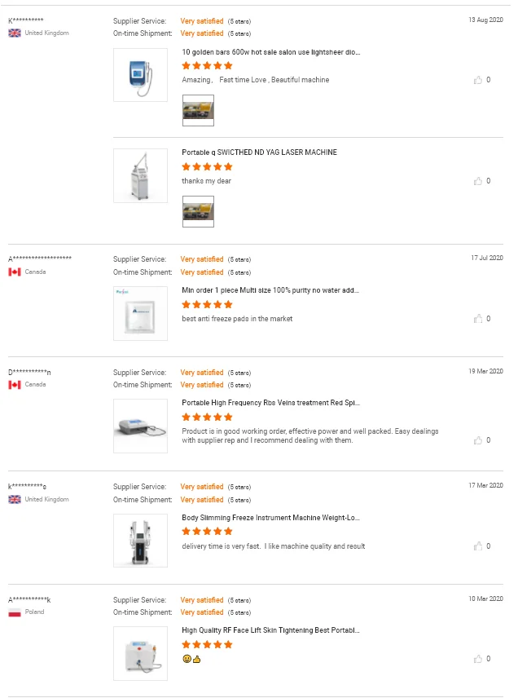Like the Body Slimming Freeze review
518x698 pixels.
click(x=478, y=546)
